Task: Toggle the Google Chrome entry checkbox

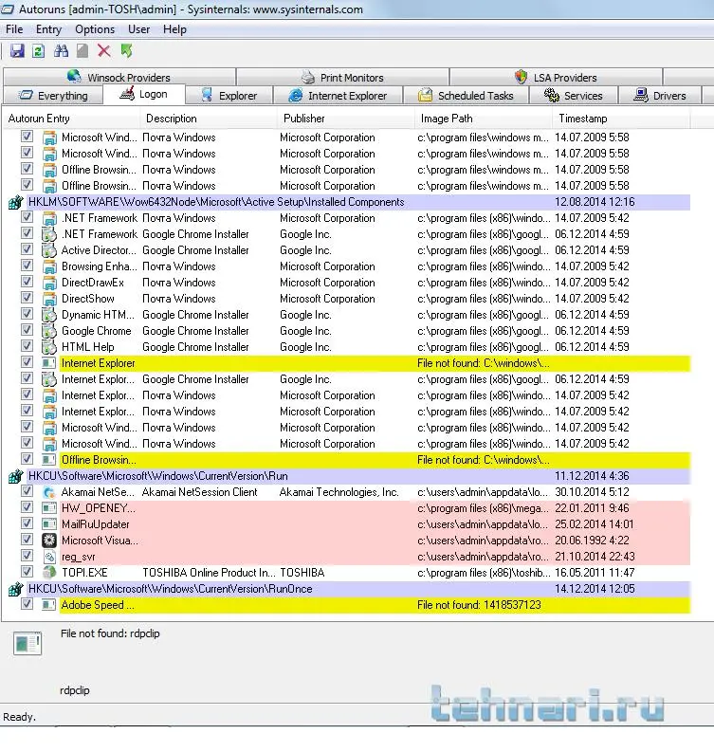Action: click(27, 330)
